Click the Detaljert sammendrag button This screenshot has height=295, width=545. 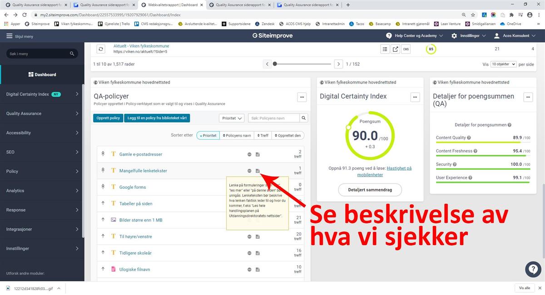370,190
